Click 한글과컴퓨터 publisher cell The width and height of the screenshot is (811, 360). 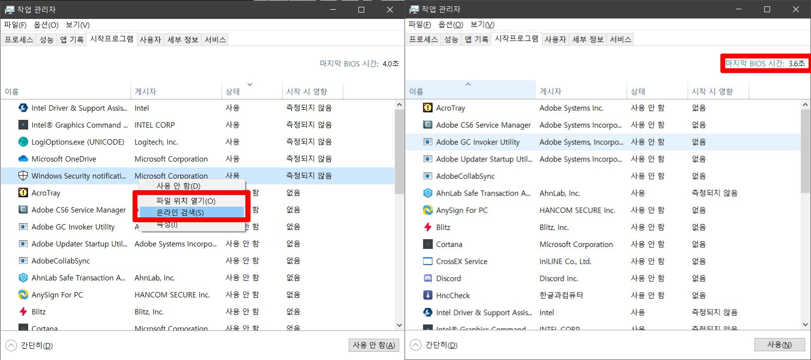pos(561,295)
